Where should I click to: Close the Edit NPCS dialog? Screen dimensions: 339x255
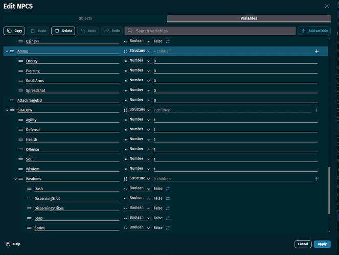coord(327,6)
